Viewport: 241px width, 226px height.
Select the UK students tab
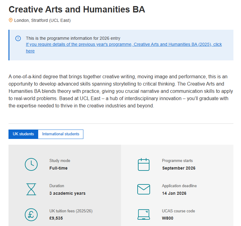coord(23,134)
